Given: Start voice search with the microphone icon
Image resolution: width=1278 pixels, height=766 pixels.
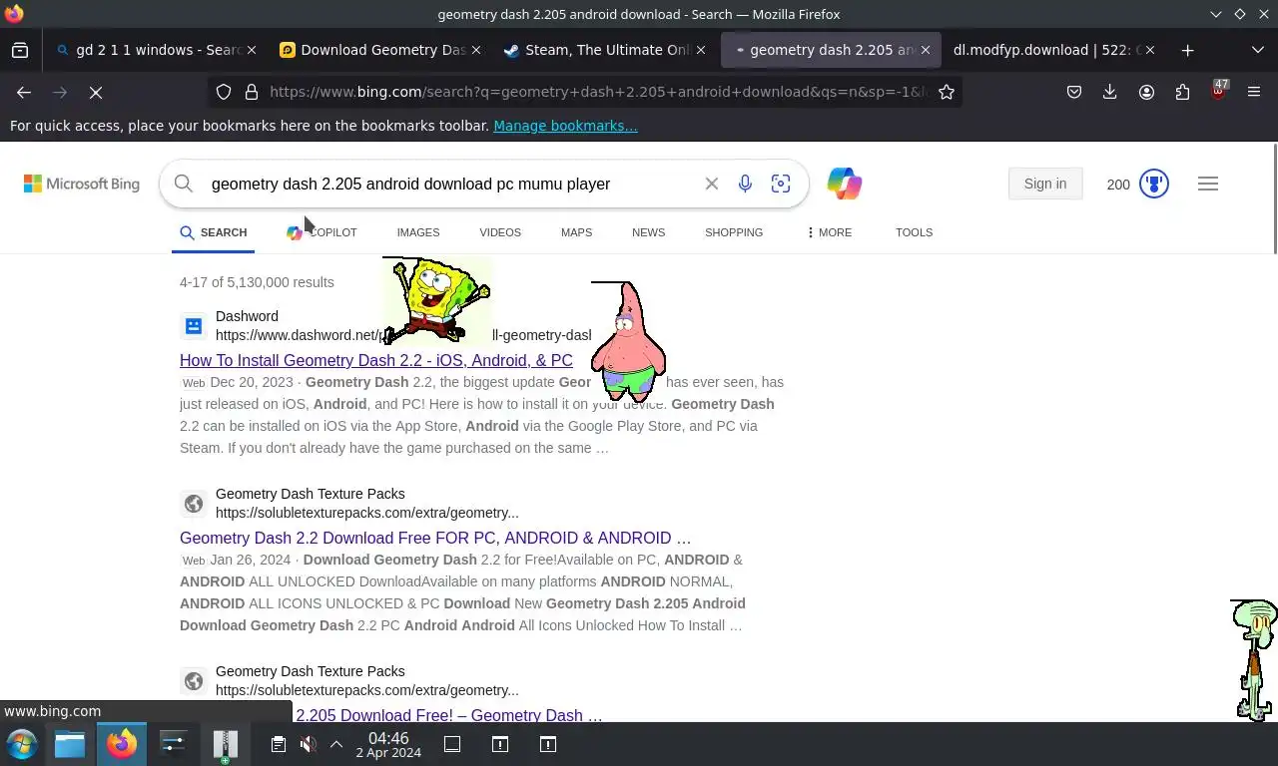Looking at the screenshot, I should (745, 184).
